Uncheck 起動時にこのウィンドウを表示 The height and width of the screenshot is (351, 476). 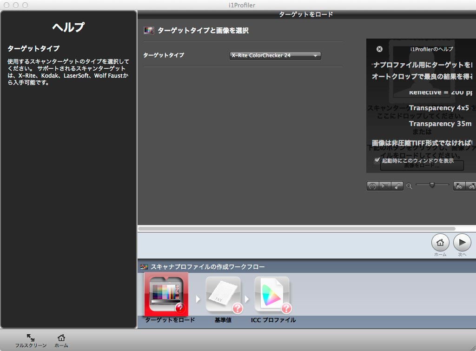pyautogui.click(x=377, y=160)
